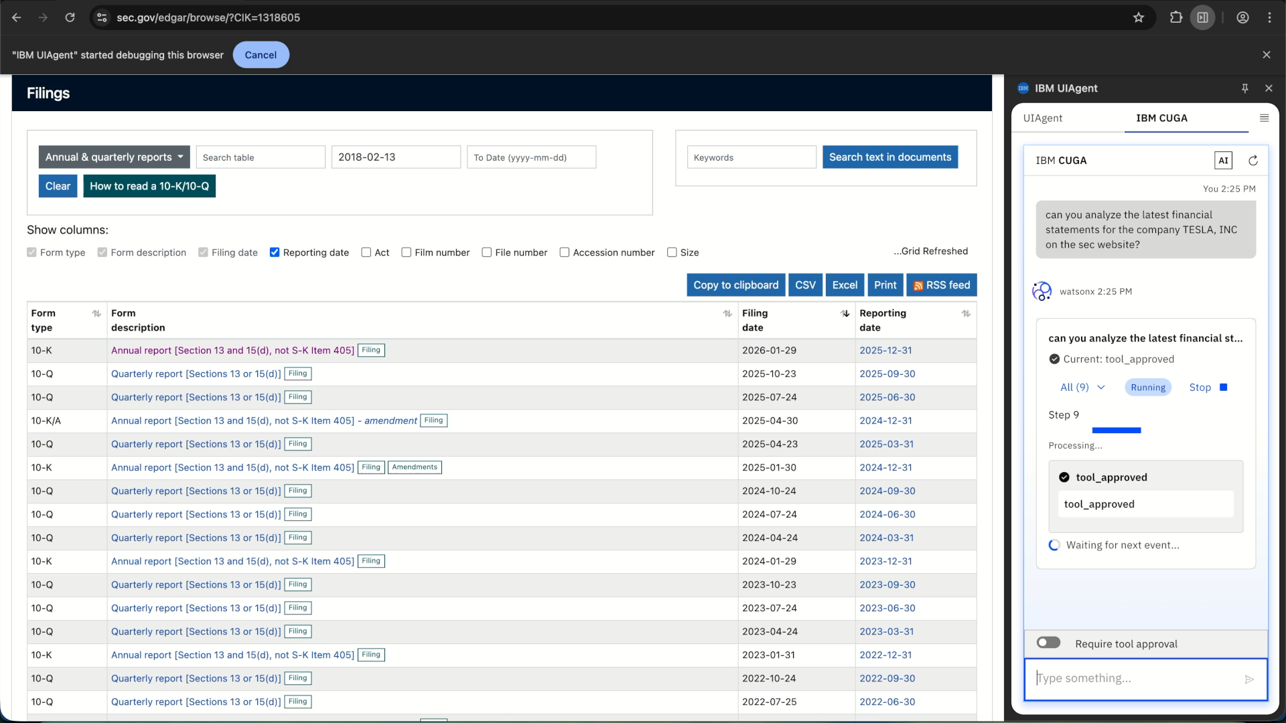The height and width of the screenshot is (723, 1286).
Task: Click the watsonx avatar icon
Action: pyautogui.click(x=1042, y=291)
